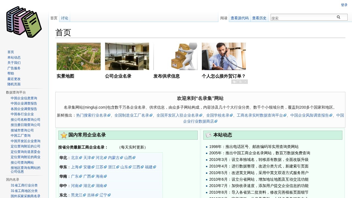Click the notepad icon next to 本站动态

[x=209, y=135]
